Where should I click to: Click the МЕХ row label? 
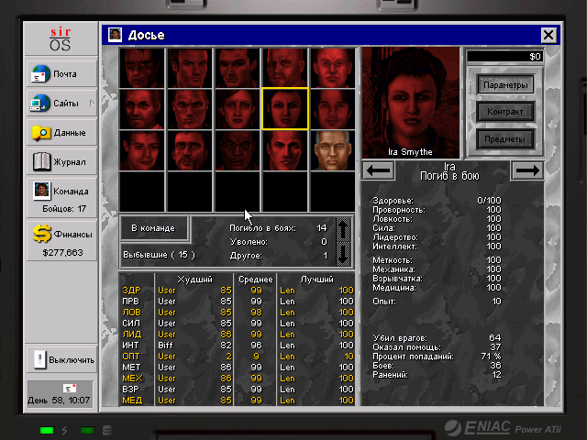point(132,379)
